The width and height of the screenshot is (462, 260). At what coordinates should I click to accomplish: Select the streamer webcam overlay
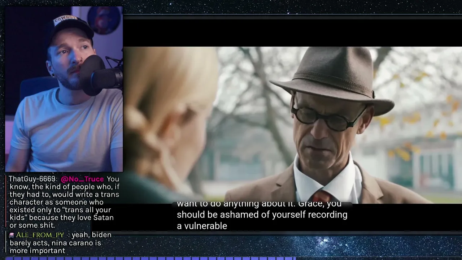coord(64,89)
